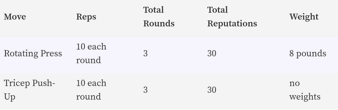
Task: Select the Reps column header
Action: pos(86,17)
